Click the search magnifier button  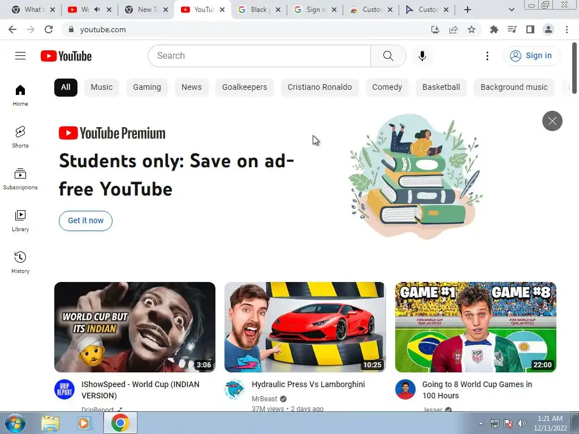[388, 56]
